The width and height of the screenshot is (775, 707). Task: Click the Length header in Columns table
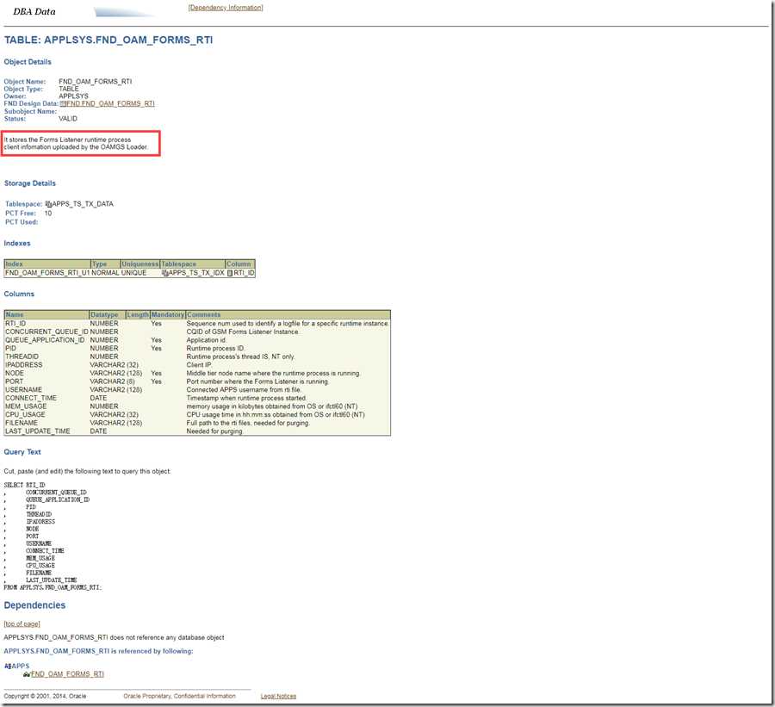coord(138,314)
